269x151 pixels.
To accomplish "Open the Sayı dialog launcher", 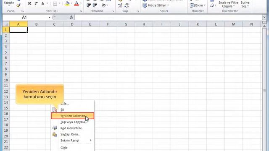I will [x=137, y=11].
